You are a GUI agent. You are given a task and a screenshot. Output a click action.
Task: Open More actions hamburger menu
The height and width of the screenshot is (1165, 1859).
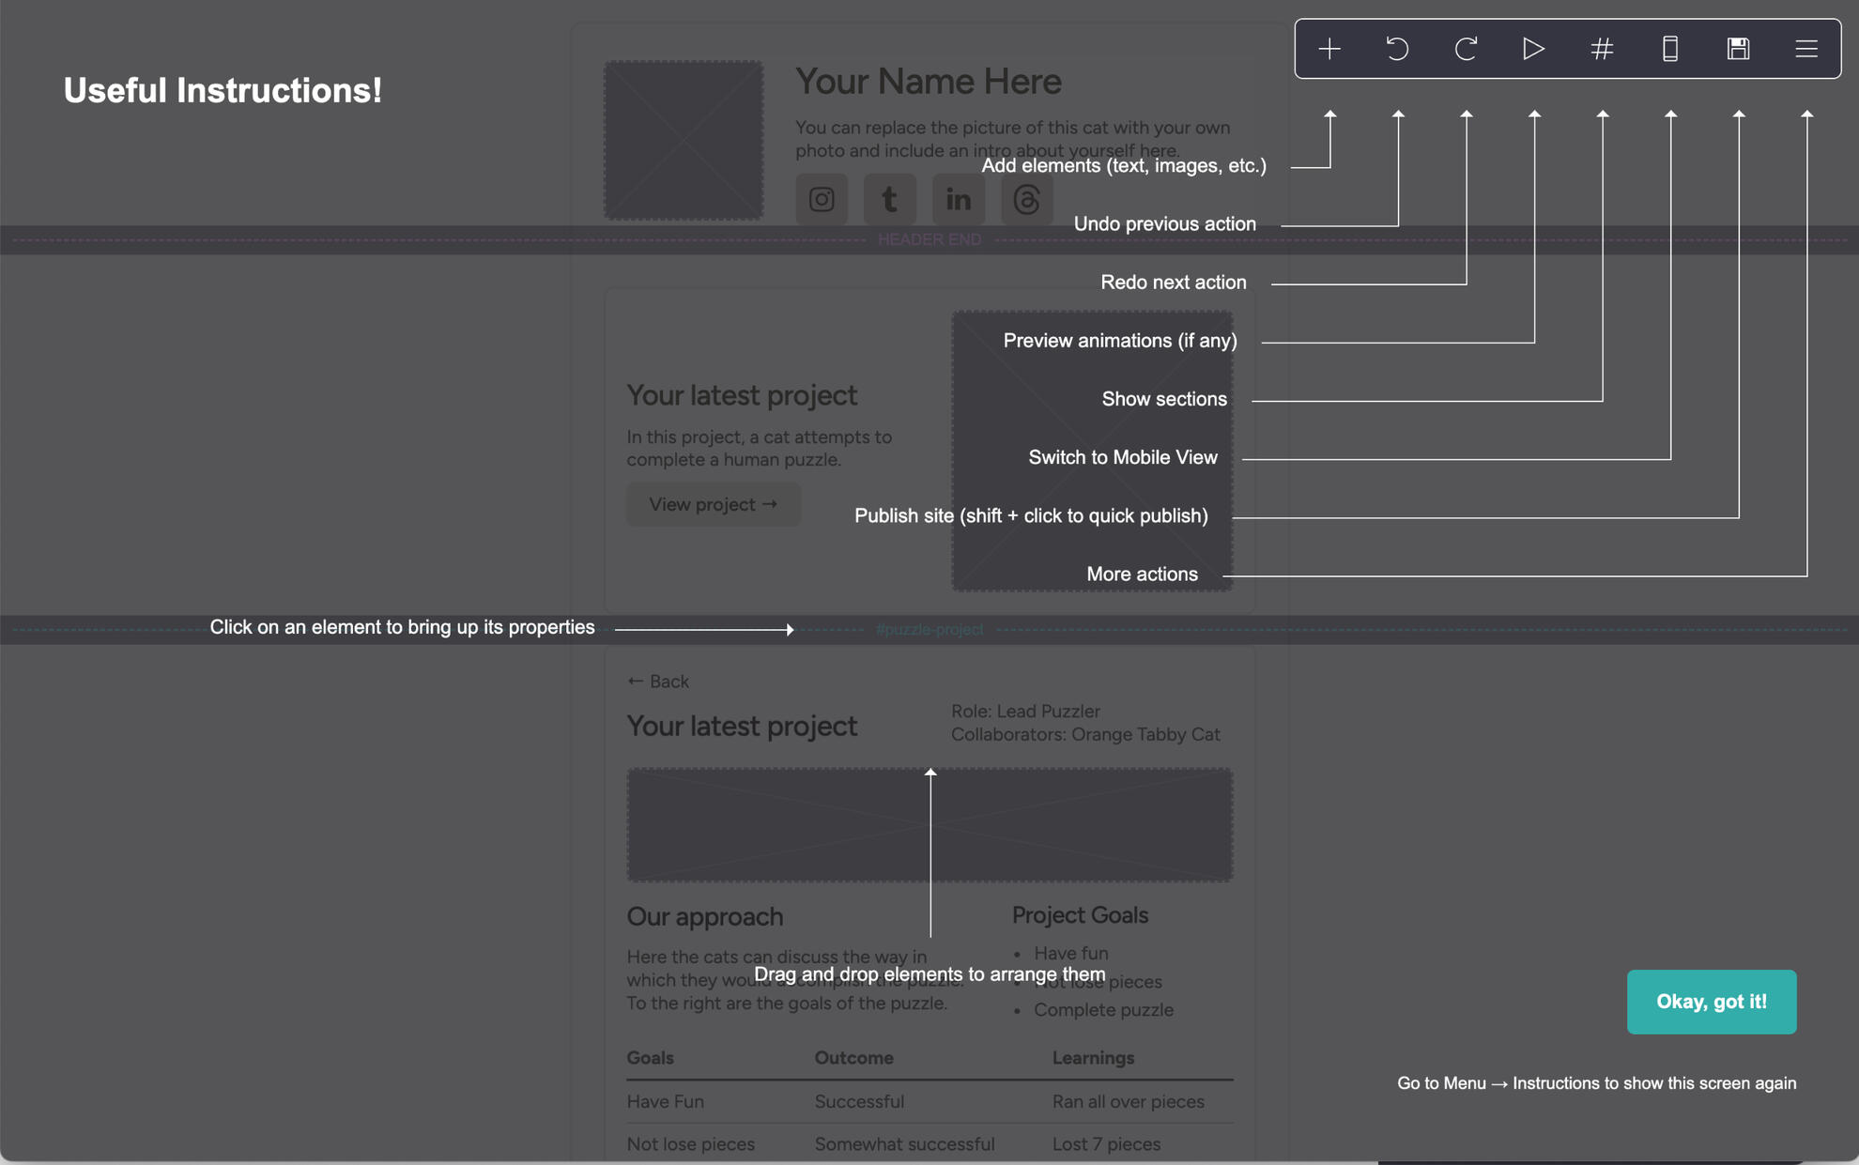click(x=1806, y=49)
